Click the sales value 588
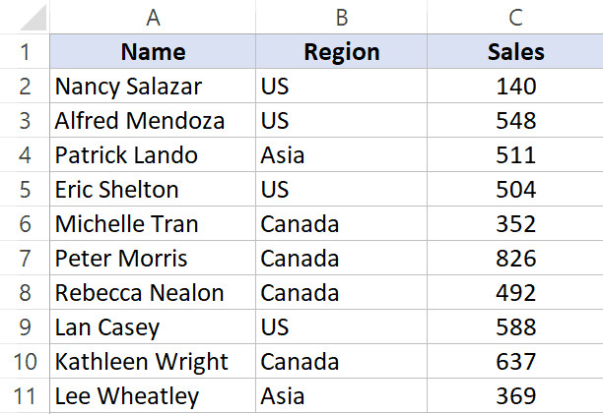603x414 pixels. tap(515, 327)
